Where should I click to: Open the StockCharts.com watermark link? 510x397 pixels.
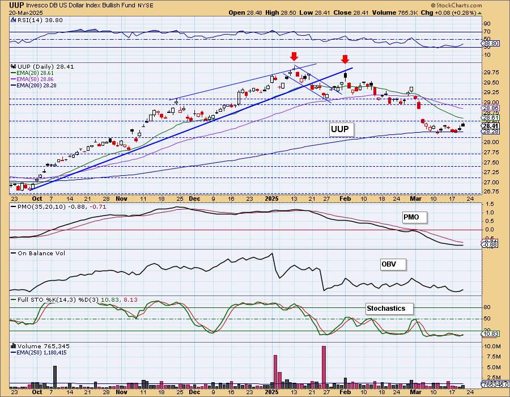tap(459, 6)
